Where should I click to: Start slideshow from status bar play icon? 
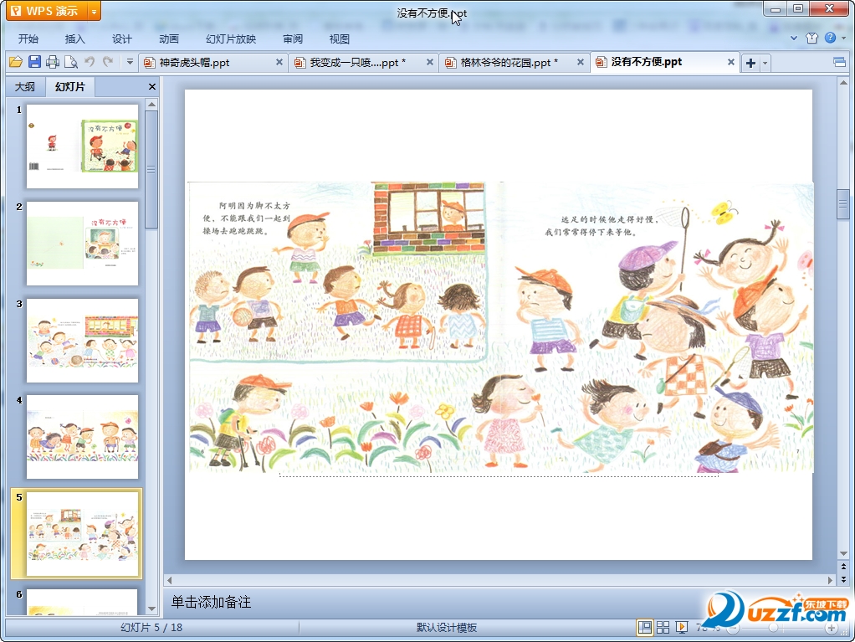(682, 627)
